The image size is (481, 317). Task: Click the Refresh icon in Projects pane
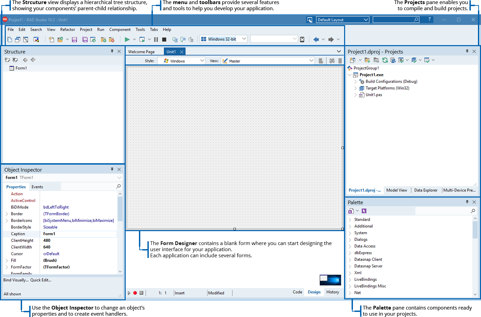point(385,60)
